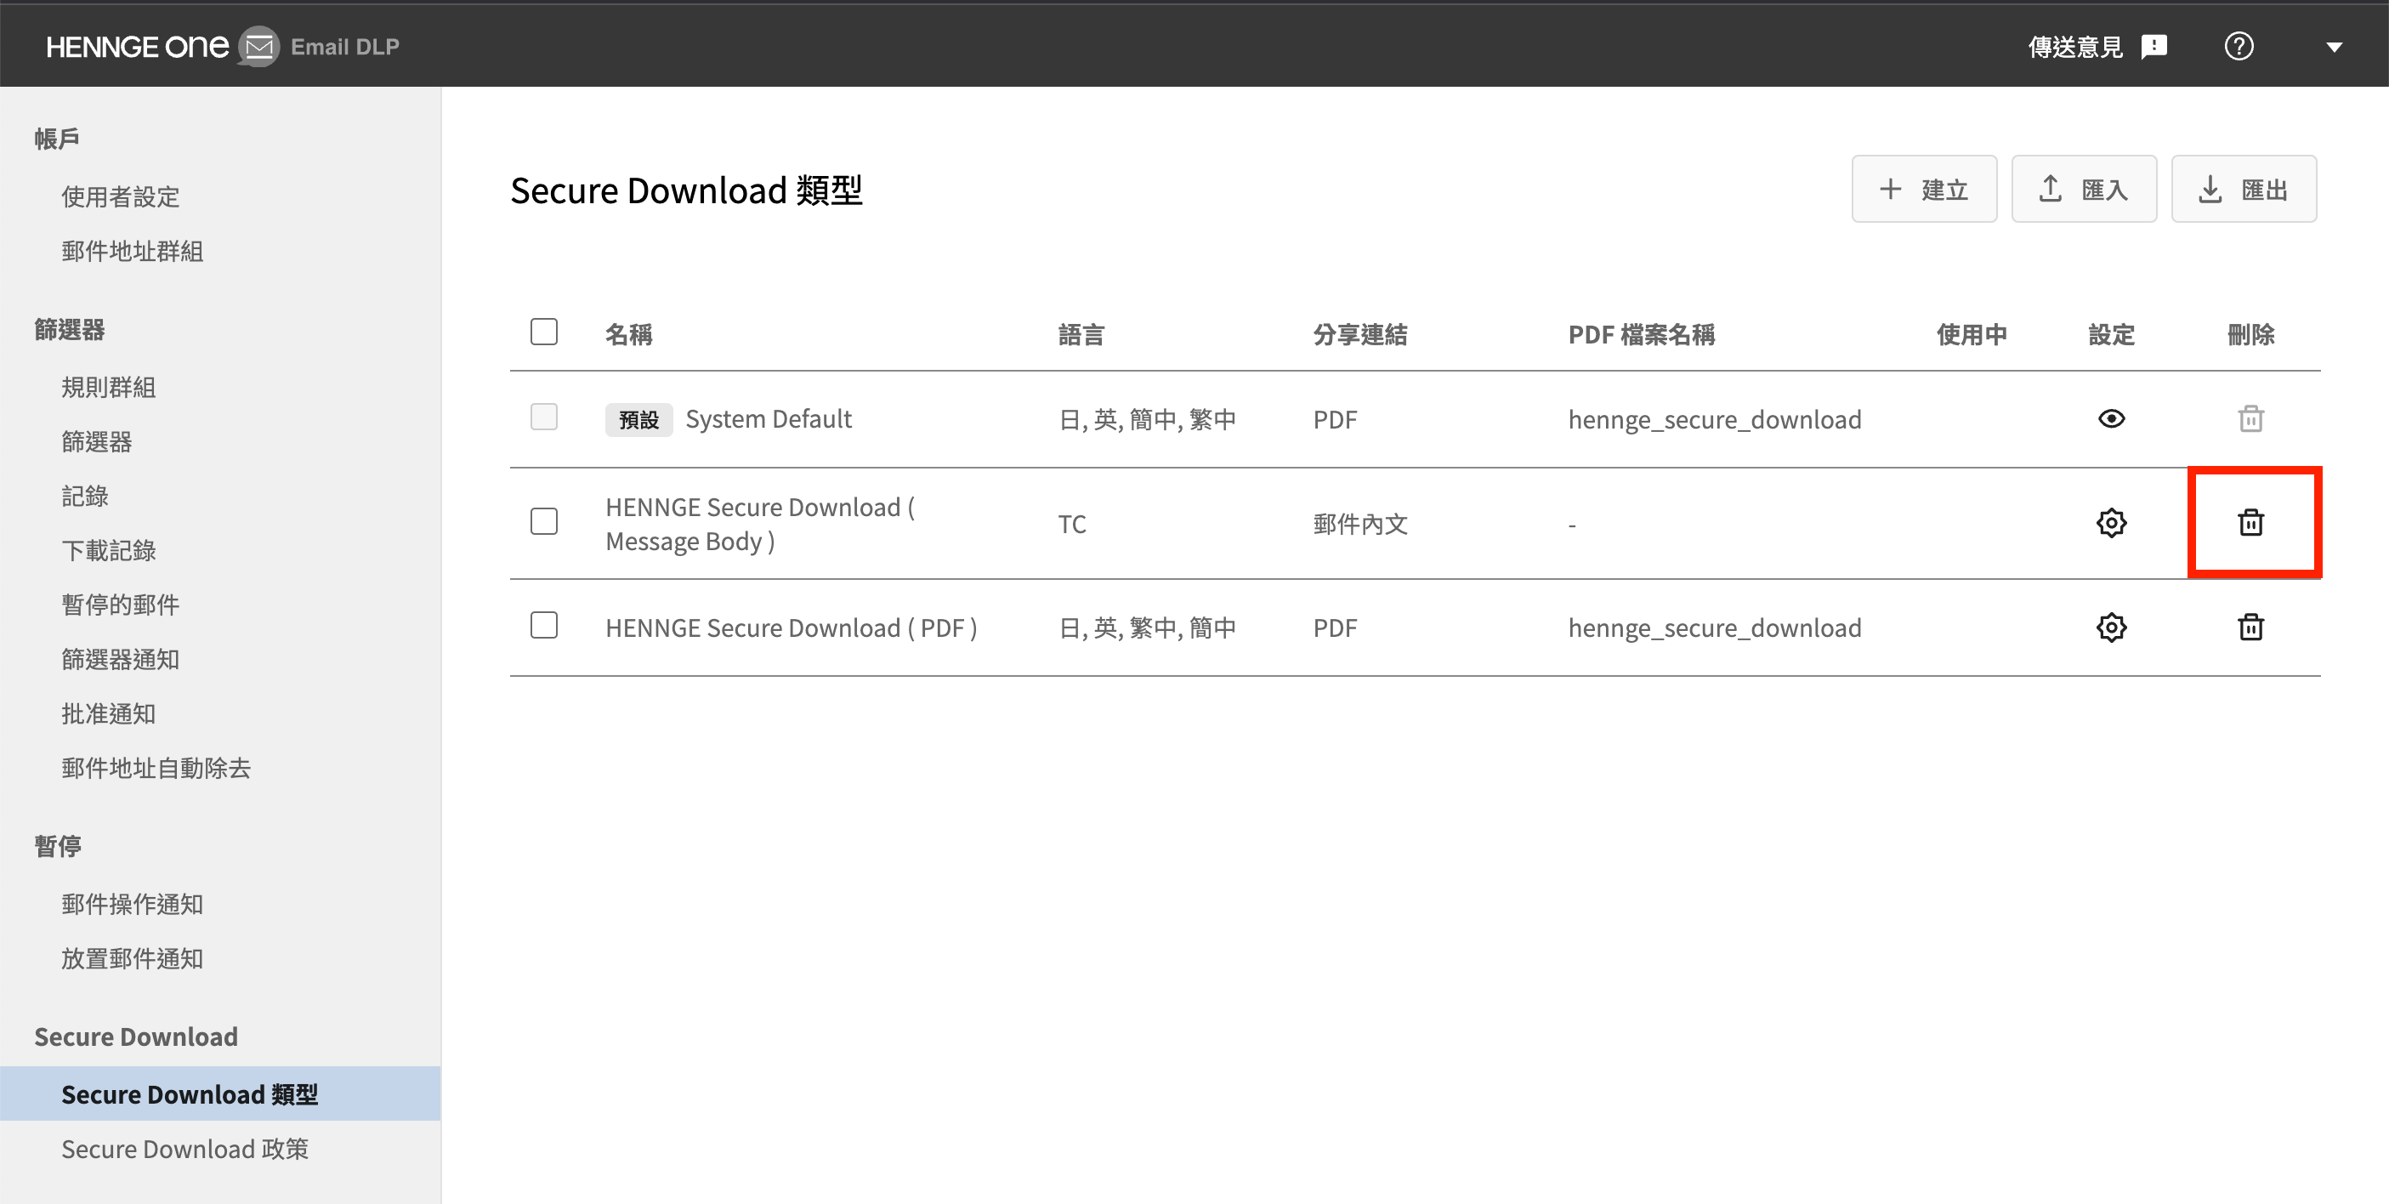Select 篩選器 sidebar item under filters
The image size is (2389, 1204).
tap(96, 441)
